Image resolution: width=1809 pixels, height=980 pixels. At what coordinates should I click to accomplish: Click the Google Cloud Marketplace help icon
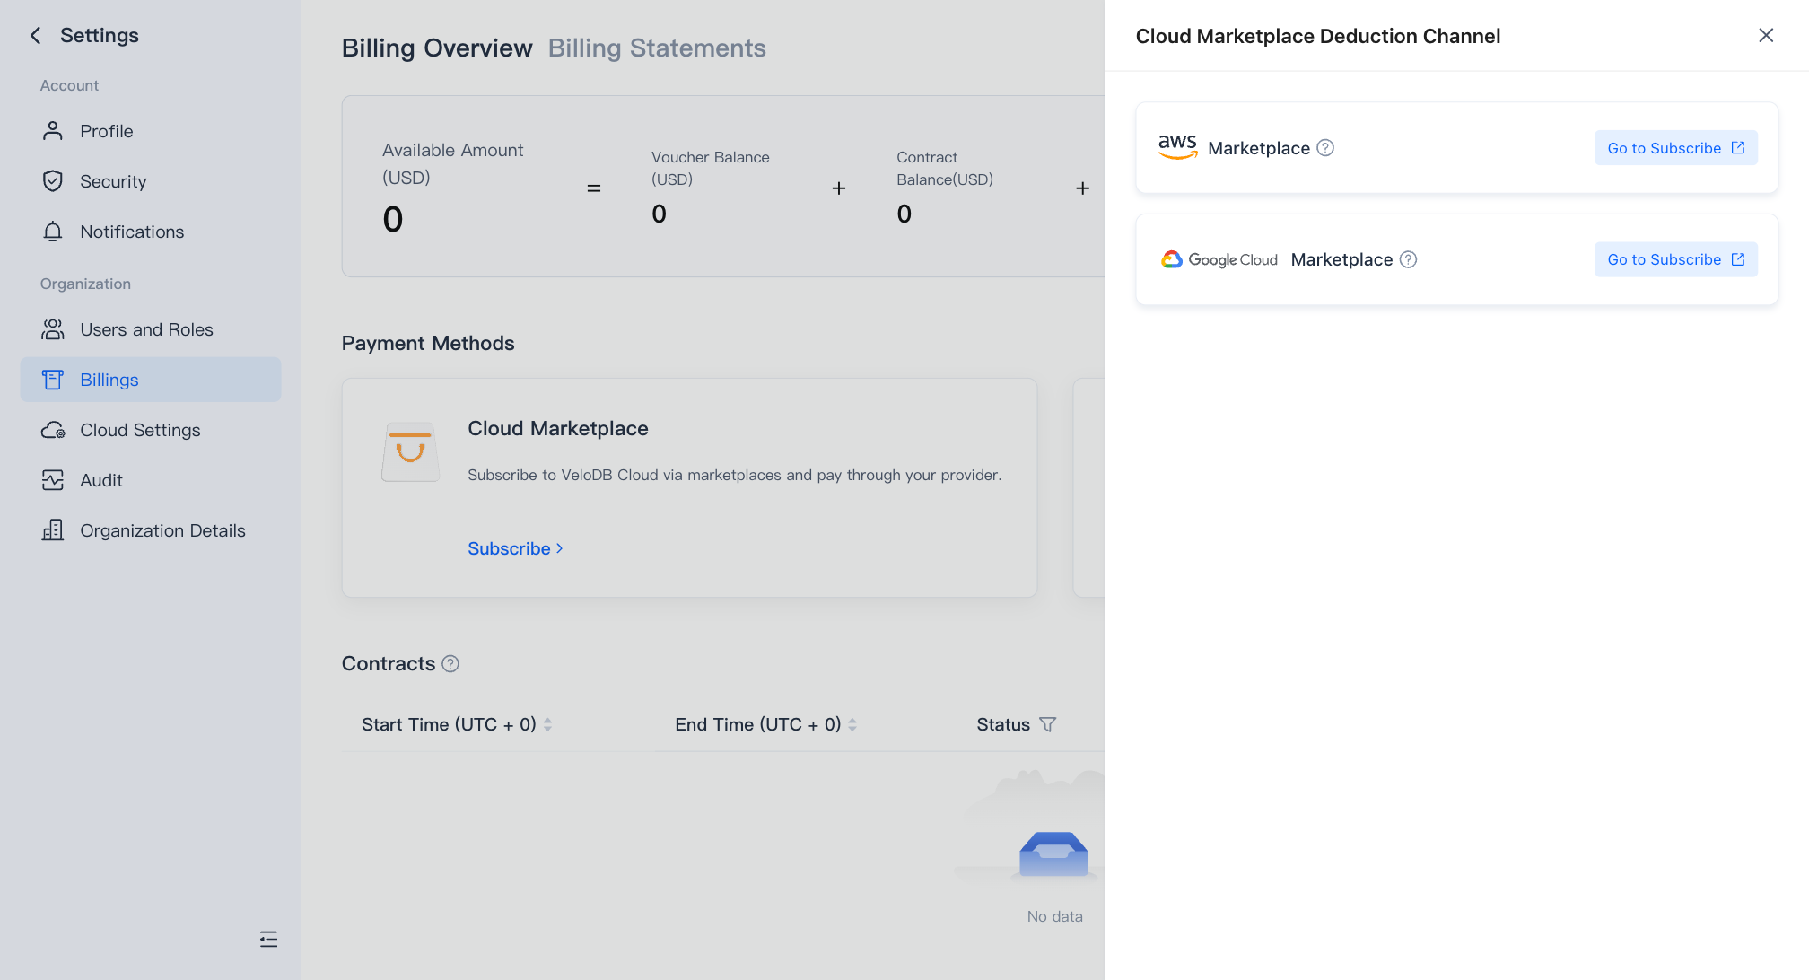coord(1408,259)
